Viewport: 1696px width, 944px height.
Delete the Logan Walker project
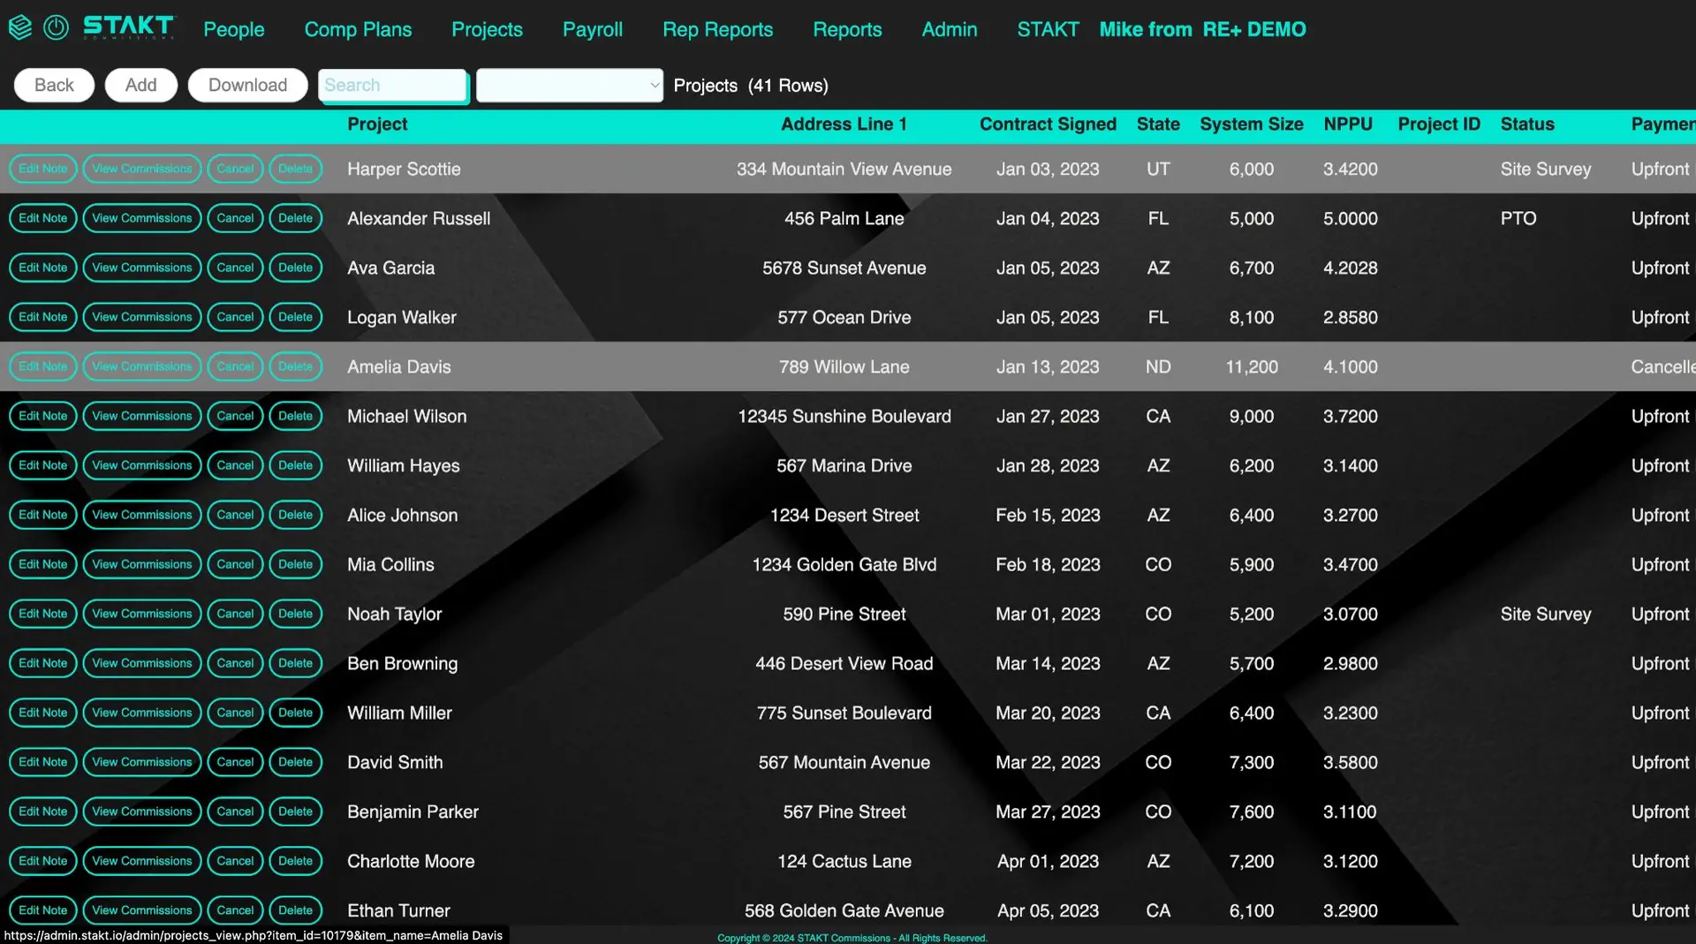point(296,317)
